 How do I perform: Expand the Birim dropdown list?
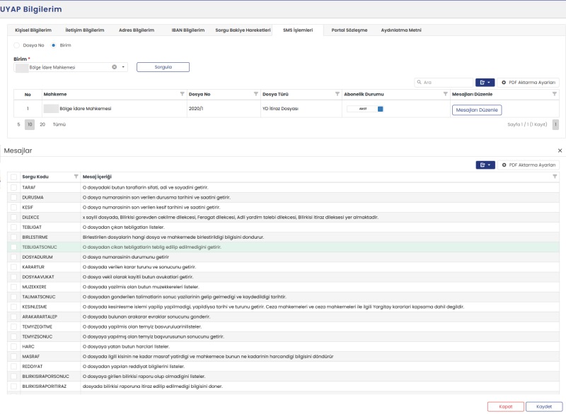tap(123, 67)
